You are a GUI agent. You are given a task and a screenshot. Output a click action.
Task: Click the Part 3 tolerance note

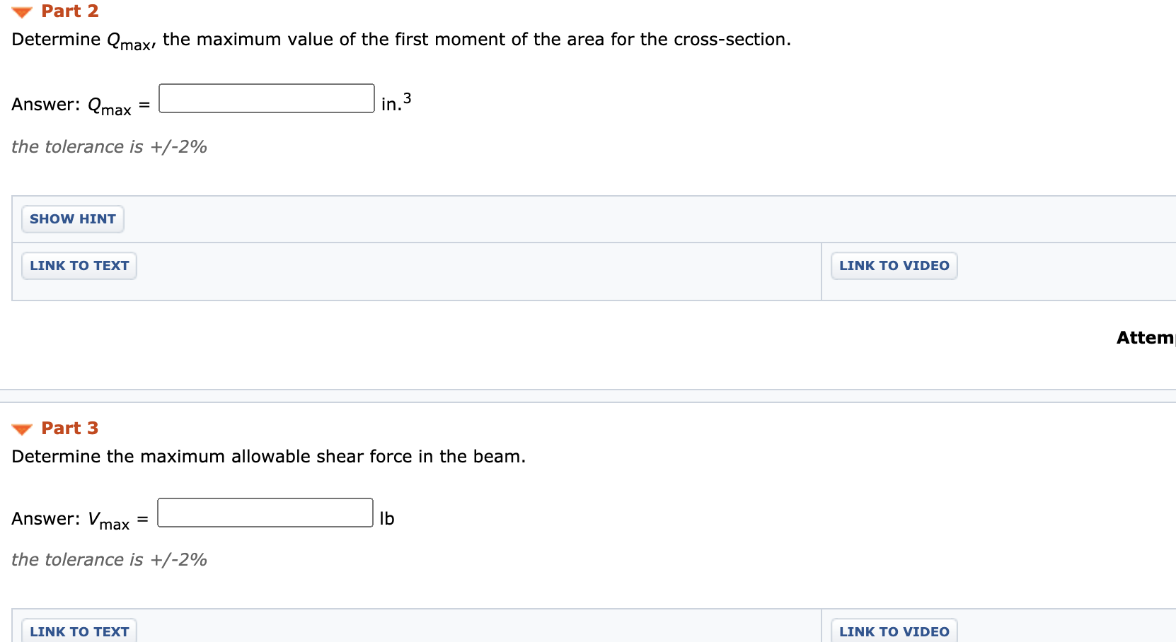point(109,560)
